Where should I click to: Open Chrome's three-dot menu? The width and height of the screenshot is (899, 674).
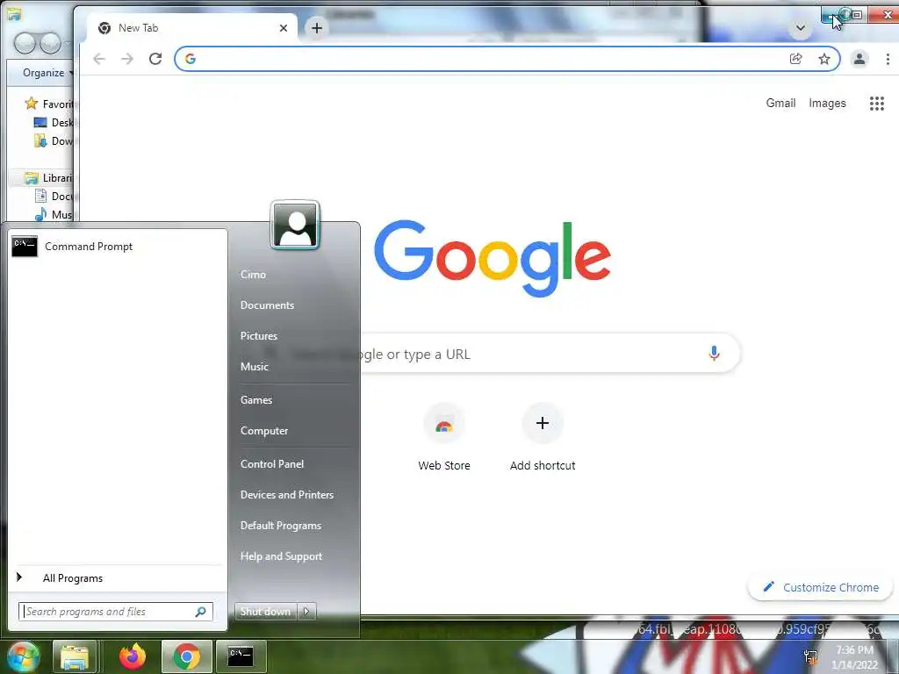pyautogui.click(x=888, y=59)
